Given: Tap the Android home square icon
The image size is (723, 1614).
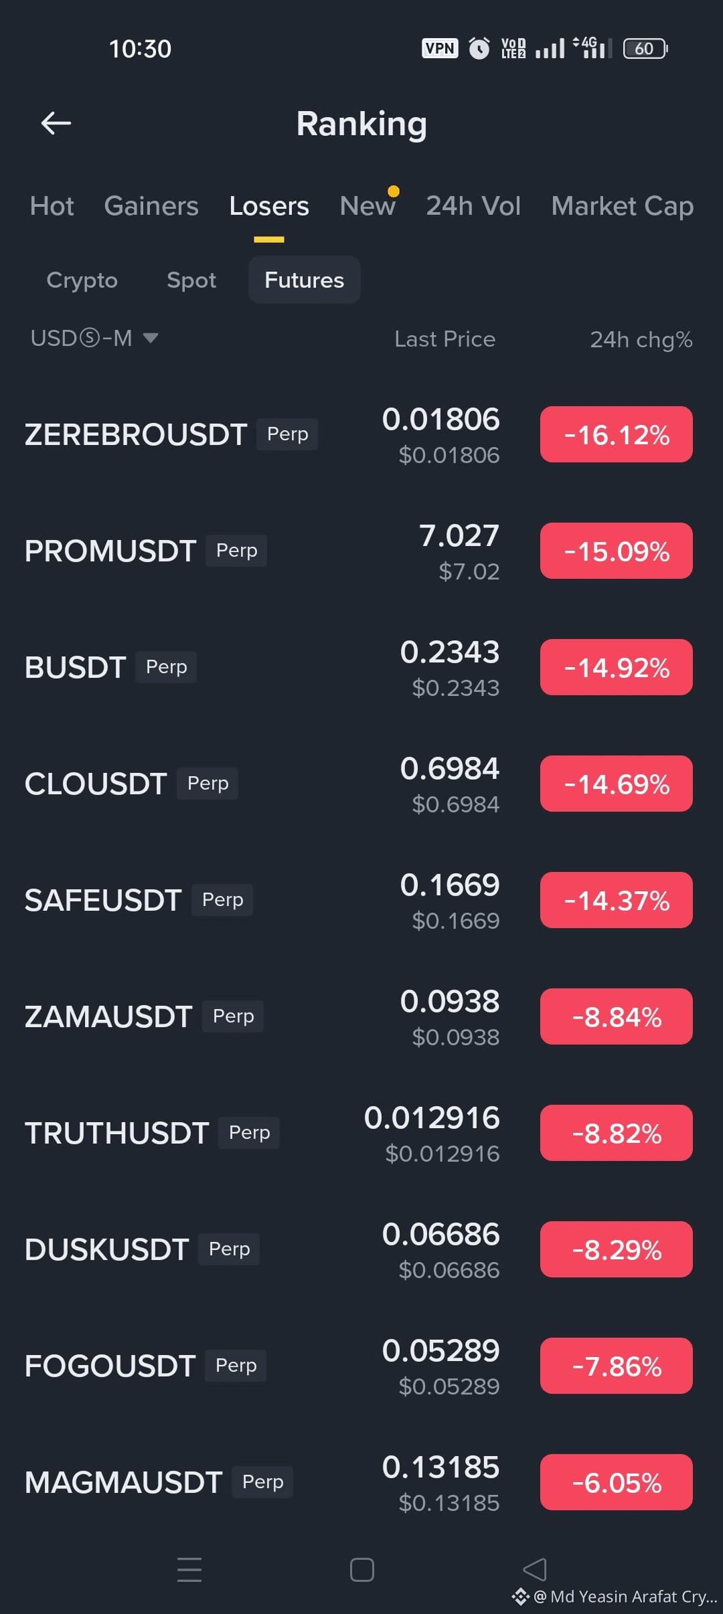Looking at the screenshot, I should coord(361,1569).
